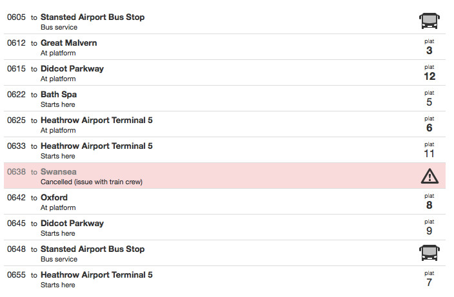454x297 pixels.
Task: Click the 'Cancelled (issue with train crew)' status
Action: (x=92, y=182)
